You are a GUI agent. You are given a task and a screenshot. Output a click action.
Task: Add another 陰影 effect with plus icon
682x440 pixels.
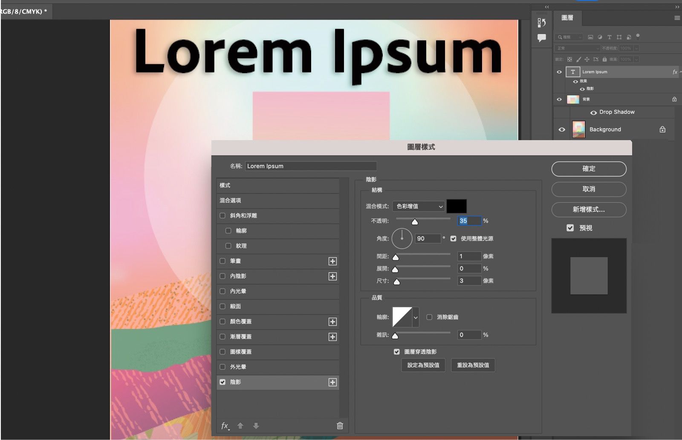333,382
